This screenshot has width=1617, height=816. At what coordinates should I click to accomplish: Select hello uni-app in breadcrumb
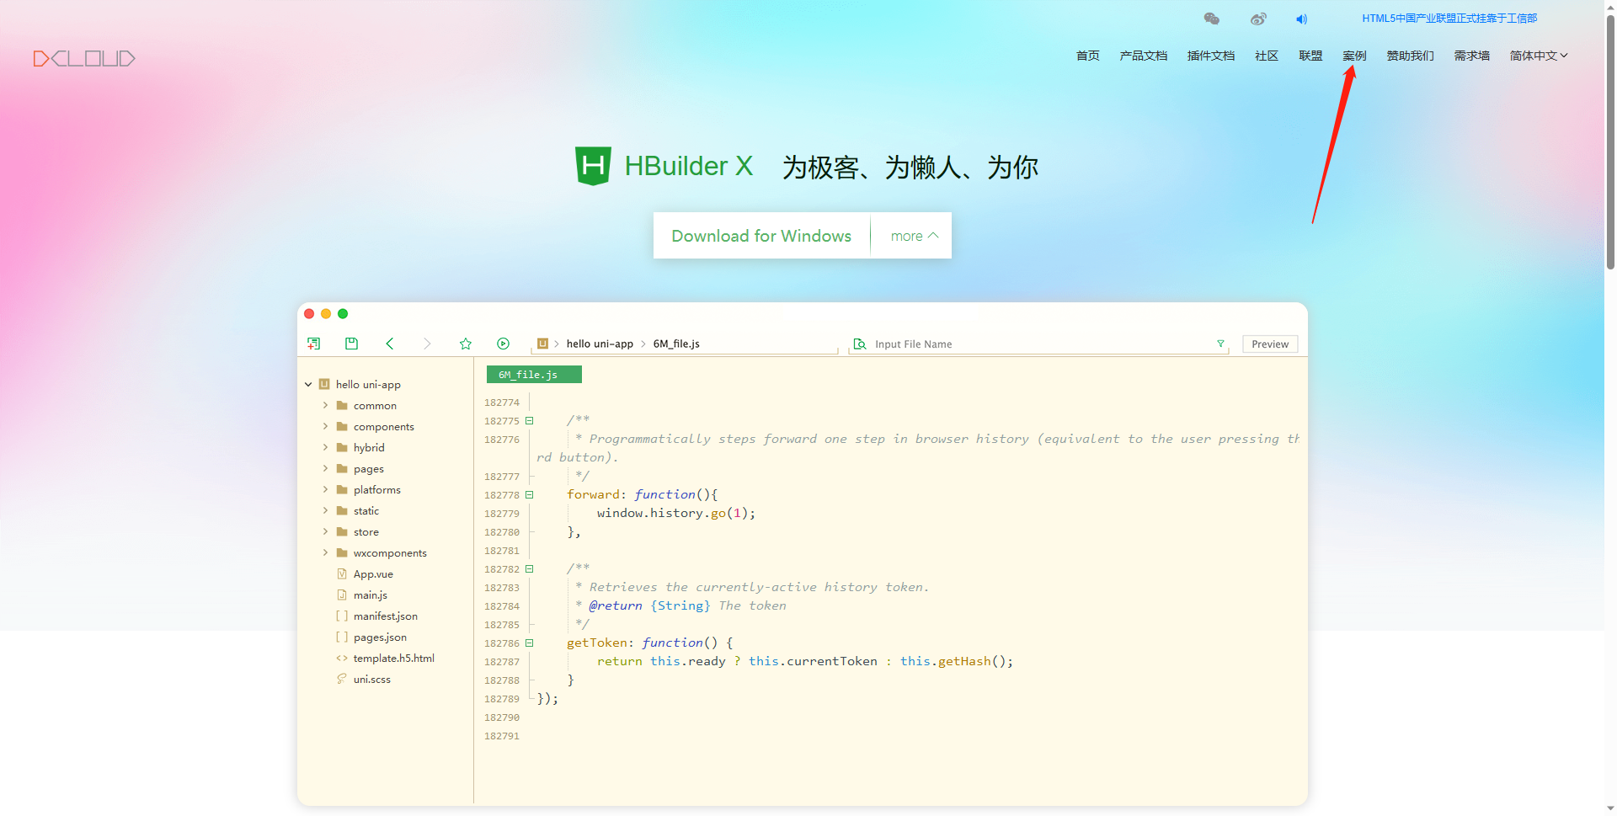[x=600, y=344]
